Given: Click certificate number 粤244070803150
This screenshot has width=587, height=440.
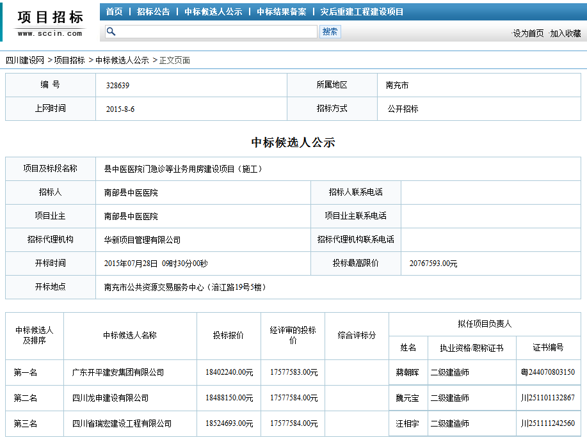Looking at the screenshot, I should pyautogui.click(x=547, y=372).
